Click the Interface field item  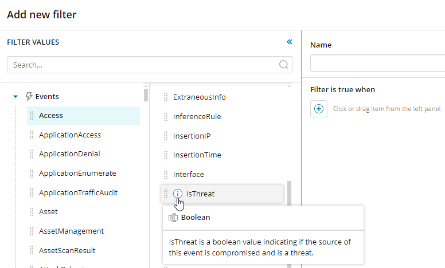click(188, 175)
